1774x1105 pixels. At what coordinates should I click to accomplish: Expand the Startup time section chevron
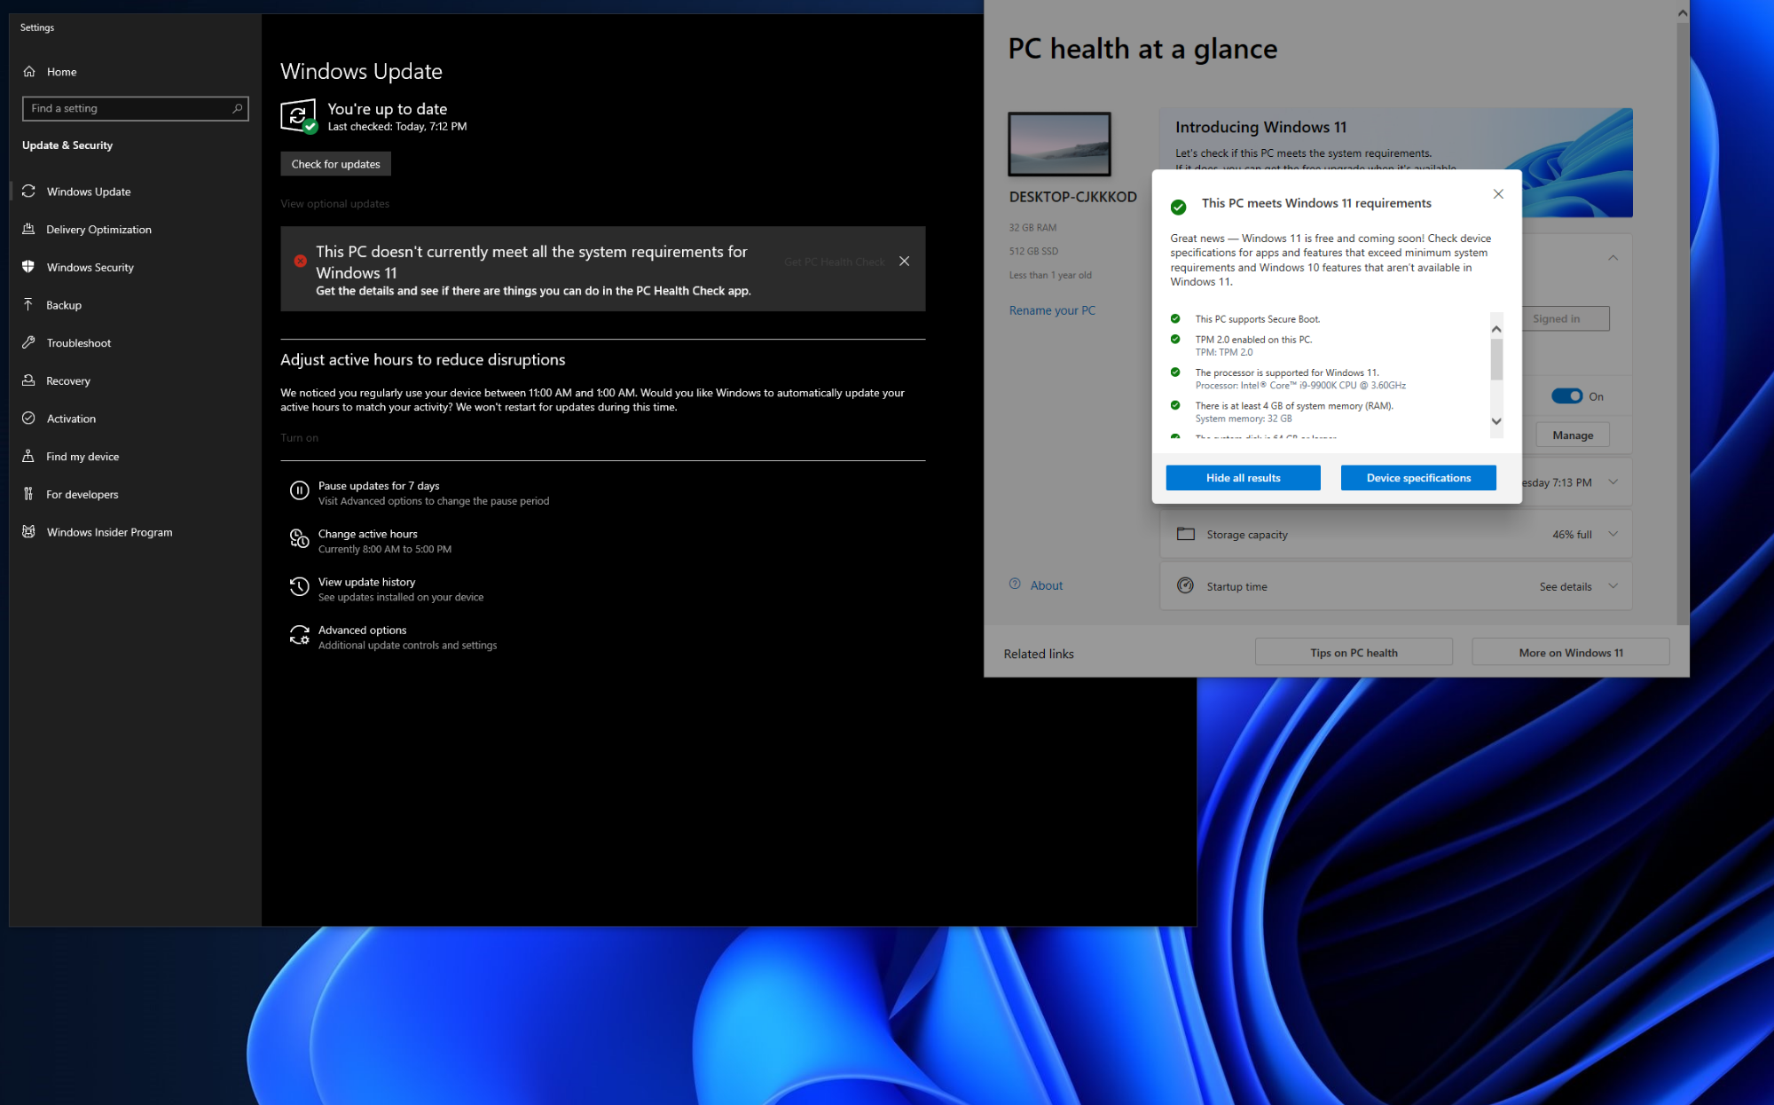[1613, 585]
